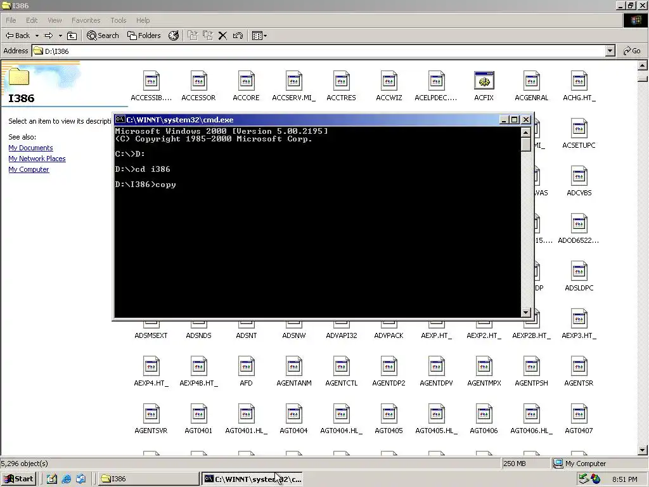Click the Forward arrow in Explorer toolbar
649x487 pixels.
click(x=48, y=36)
